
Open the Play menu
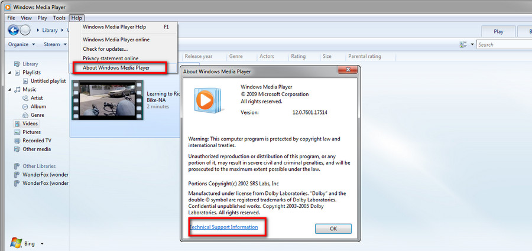[x=43, y=18]
